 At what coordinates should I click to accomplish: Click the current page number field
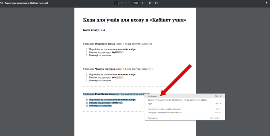116,3
